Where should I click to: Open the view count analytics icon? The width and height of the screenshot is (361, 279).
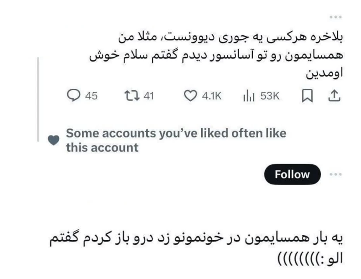(248, 95)
